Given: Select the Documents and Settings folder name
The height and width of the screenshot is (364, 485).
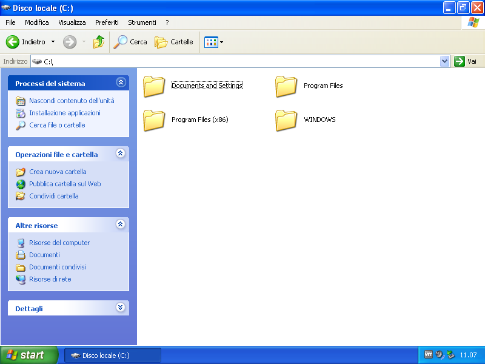Looking at the screenshot, I should pyautogui.click(x=207, y=86).
